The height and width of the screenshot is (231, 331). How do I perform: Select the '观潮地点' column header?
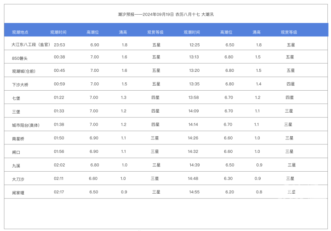[x=20, y=32]
